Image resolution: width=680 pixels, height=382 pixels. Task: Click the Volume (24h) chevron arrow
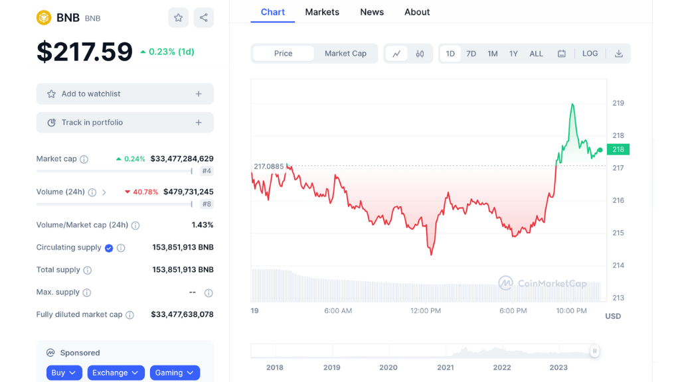104,192
